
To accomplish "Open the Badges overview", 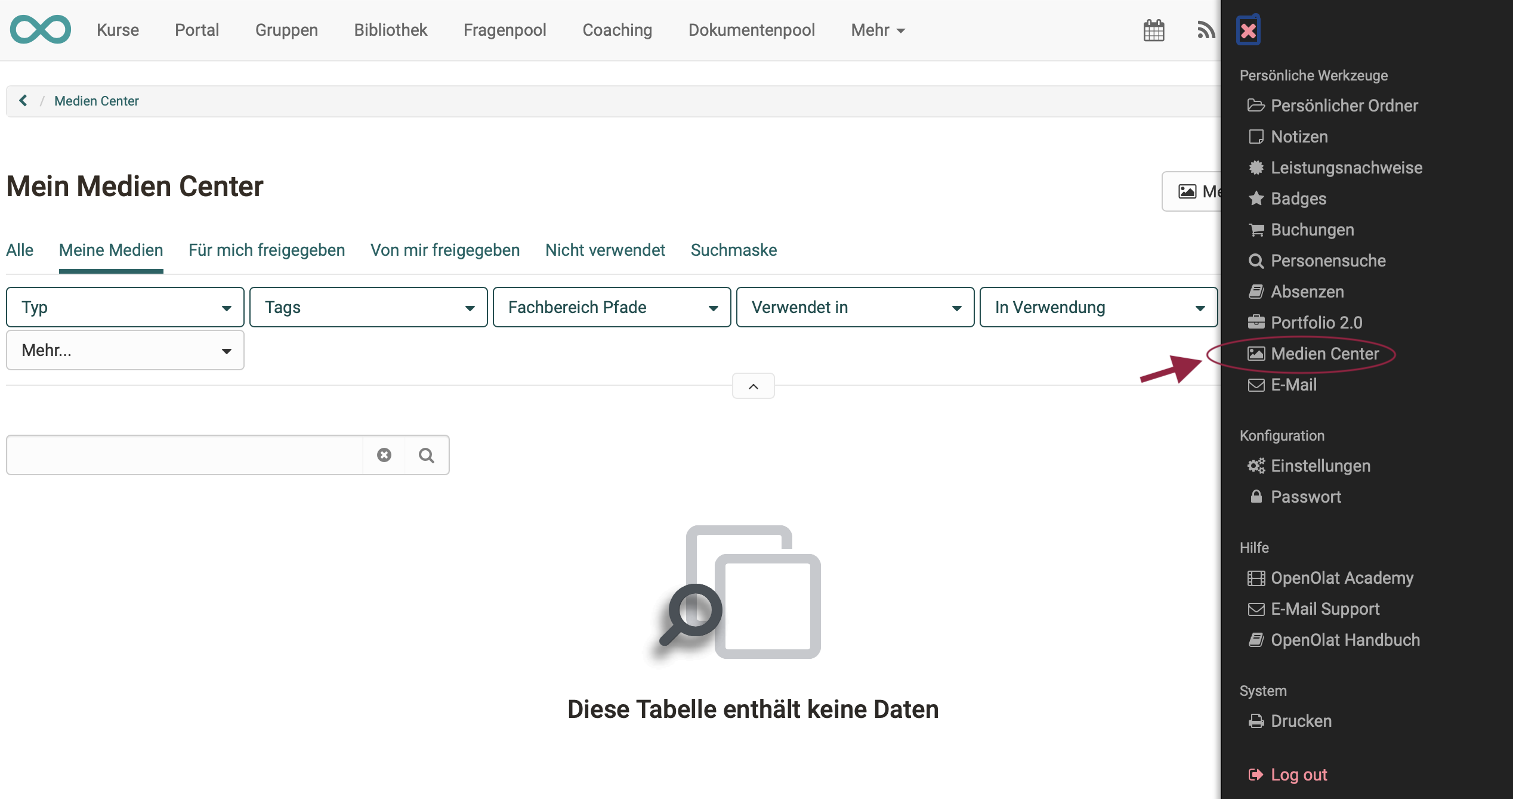I will coord(1298,199).
